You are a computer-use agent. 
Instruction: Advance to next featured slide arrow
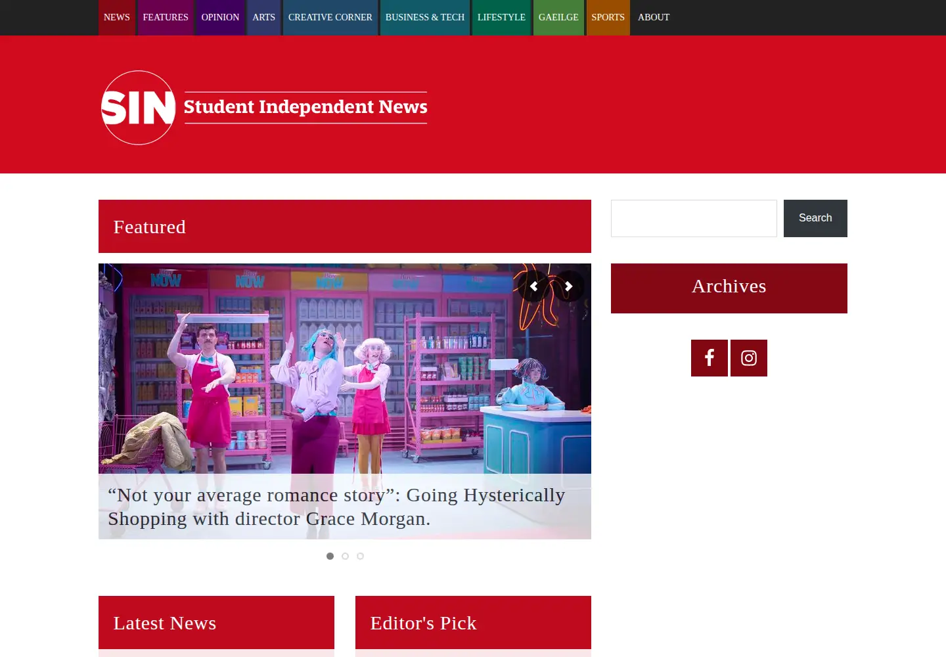tap(569, 286)
